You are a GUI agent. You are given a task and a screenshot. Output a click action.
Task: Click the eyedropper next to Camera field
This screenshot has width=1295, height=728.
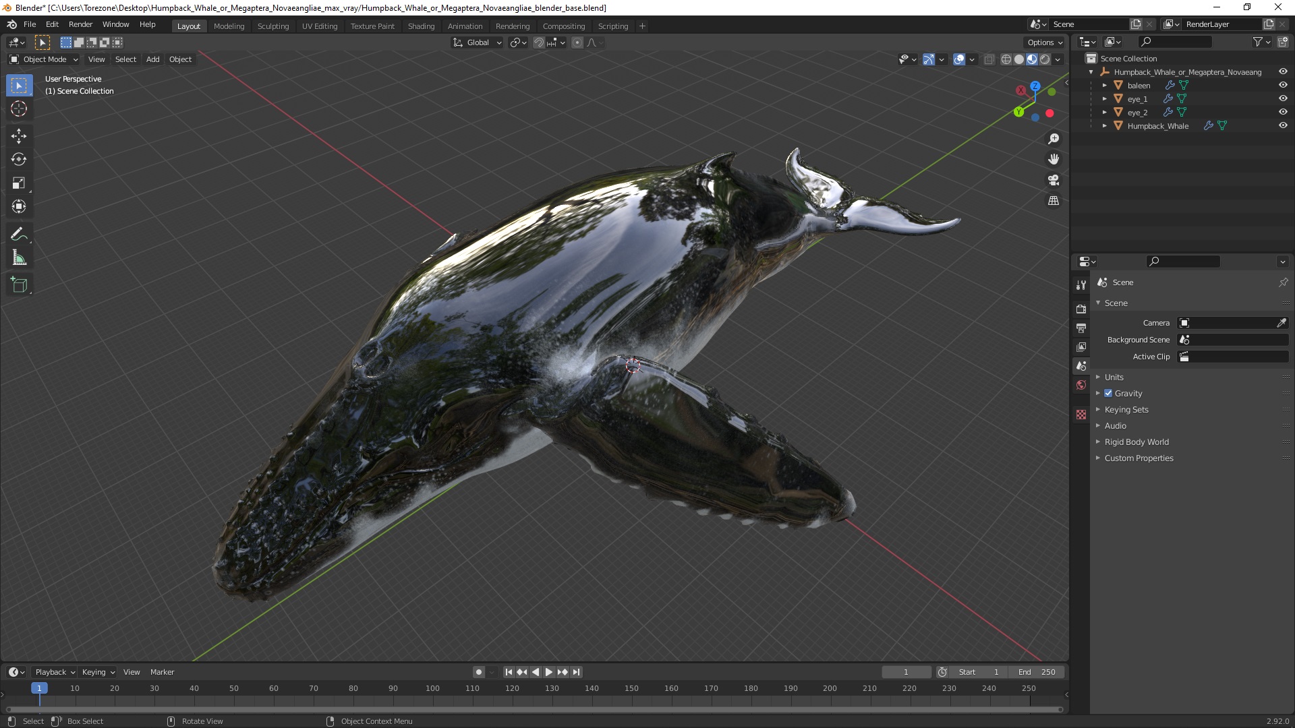click(x=1281, y=323)
